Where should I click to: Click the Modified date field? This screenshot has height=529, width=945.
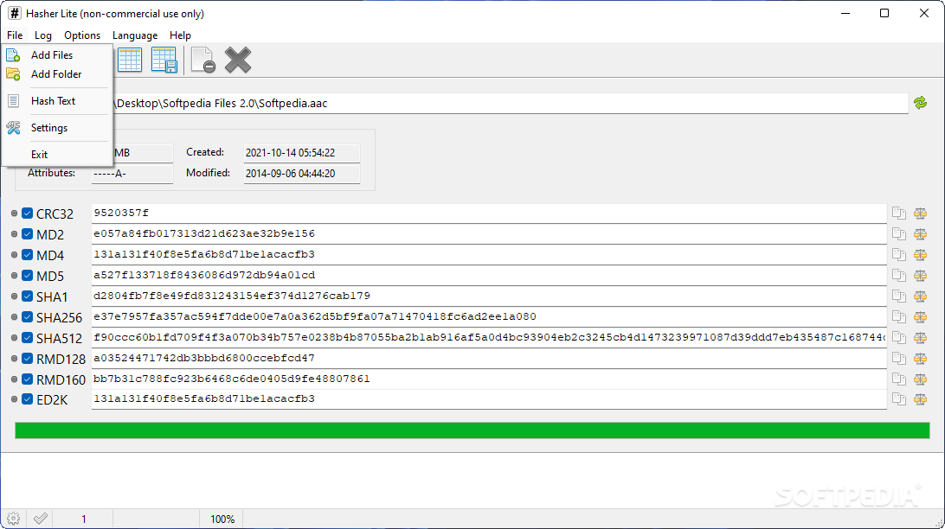[x=301, y=174]
